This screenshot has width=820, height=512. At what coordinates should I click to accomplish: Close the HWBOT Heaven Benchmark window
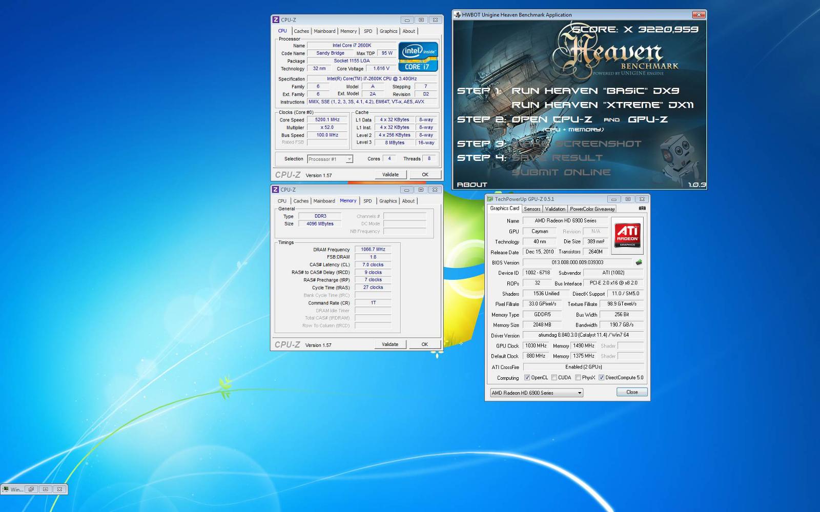pos(699,15)
